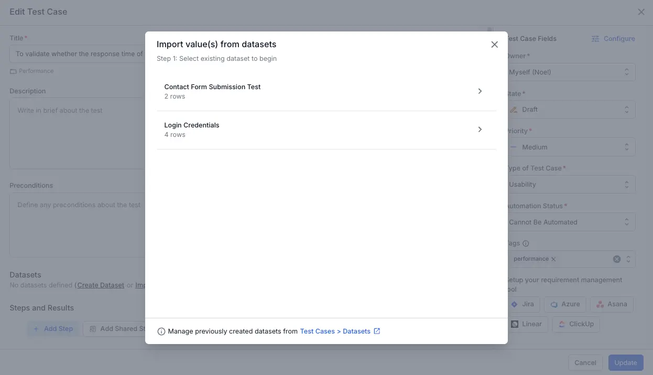Expand the Login Credentials dataset chevron
Screen dimensions: 653x375
480,130
